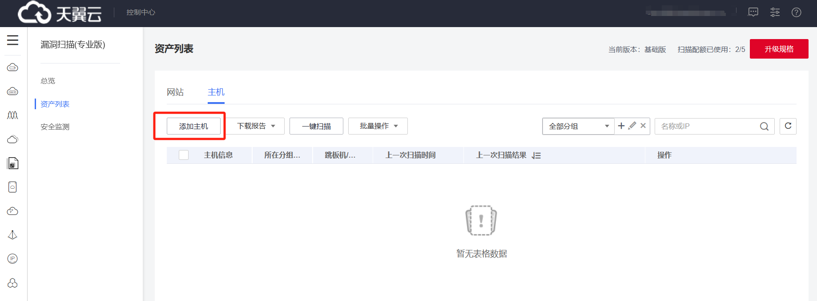This screenshot has width=817, height=301.
Task: Click the 上一次扫描时间 column header
Action: (411, 155)
